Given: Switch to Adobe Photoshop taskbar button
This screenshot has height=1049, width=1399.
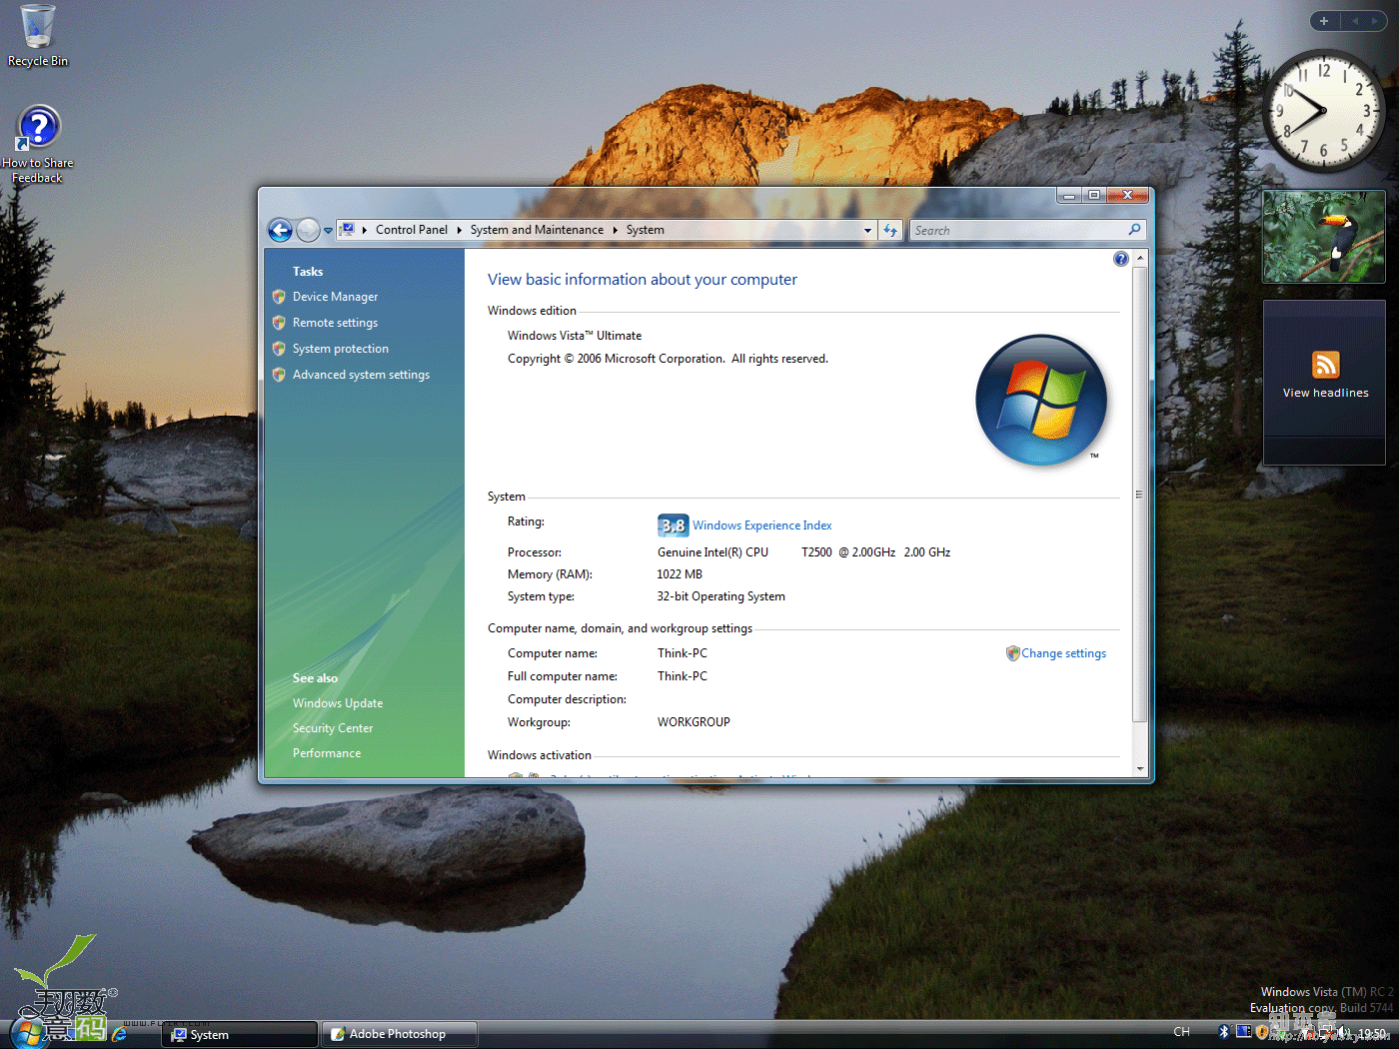Looking at the screenshot, I should [x=399, y=1034].
